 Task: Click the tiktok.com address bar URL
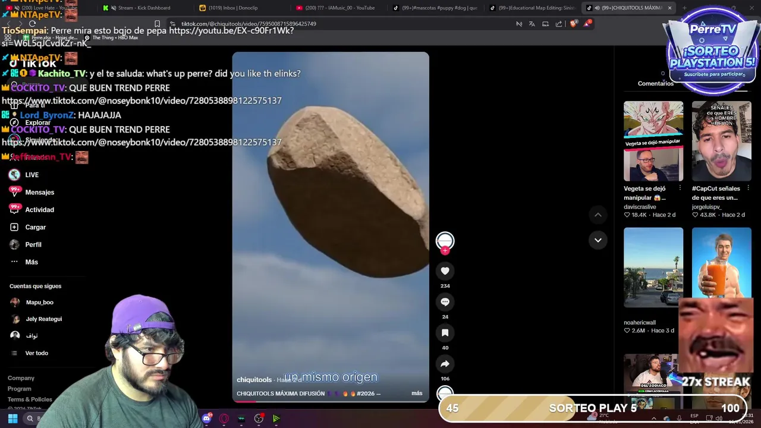(249, 24)
